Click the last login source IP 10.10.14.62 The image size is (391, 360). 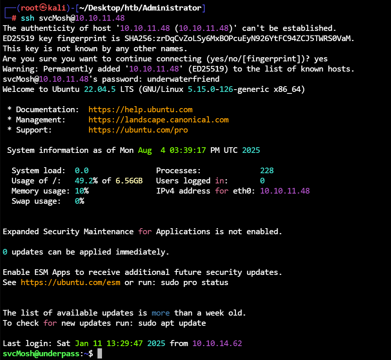coord(217,343)
